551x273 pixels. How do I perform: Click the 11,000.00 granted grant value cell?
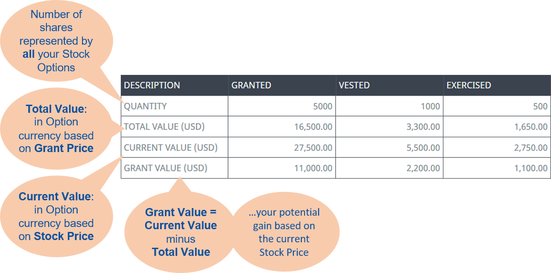tap(312, 168)
